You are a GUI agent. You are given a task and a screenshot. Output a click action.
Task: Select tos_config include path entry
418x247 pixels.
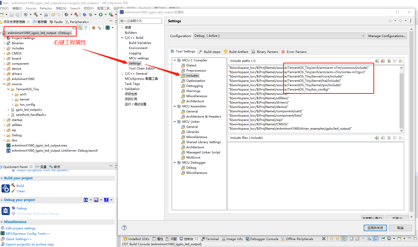[279, 89]
